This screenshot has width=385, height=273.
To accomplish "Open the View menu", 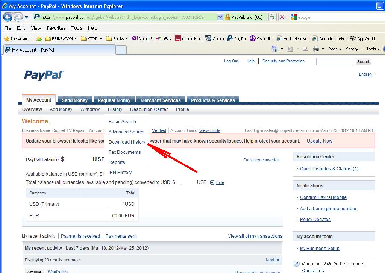I will pos(36,28).
